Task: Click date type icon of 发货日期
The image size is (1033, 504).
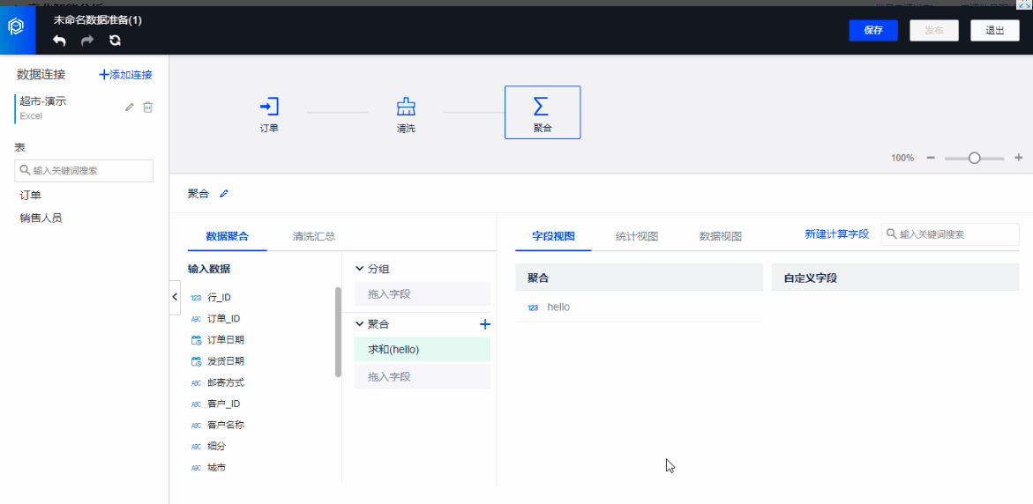Action: pyautogui.click(x=196, y=361)
